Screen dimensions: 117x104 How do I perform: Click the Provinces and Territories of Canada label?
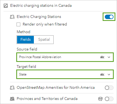coord(47,99)
